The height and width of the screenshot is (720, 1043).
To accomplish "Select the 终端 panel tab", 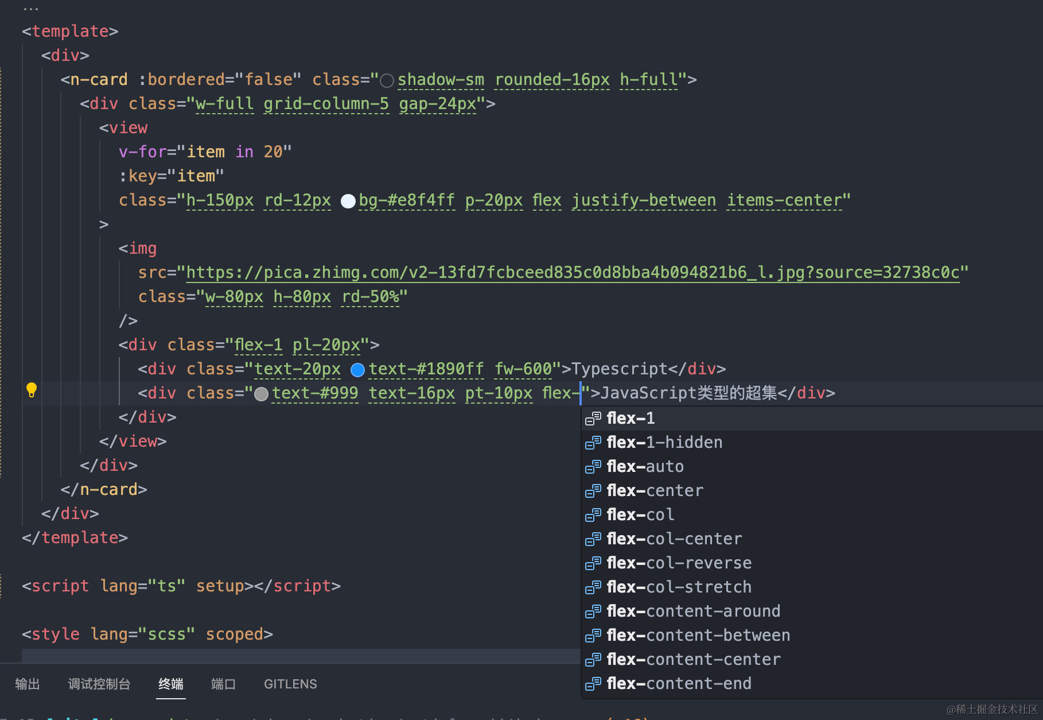I will pos(171,684).
